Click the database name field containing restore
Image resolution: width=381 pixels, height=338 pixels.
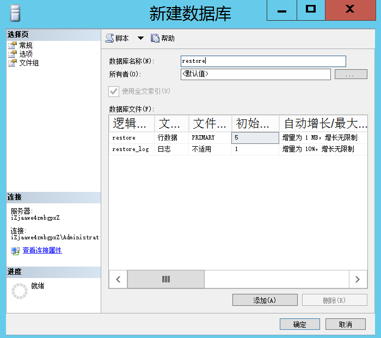pyautogui.click(x=263, y=61)
